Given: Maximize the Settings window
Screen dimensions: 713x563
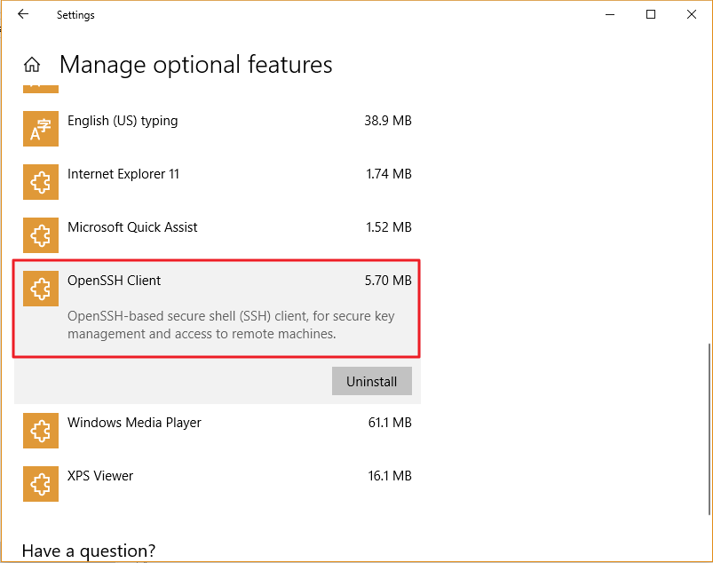Looking at the screenshot, I should tap(651, 14).
